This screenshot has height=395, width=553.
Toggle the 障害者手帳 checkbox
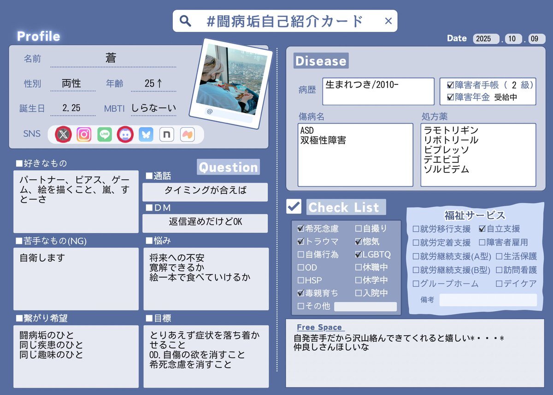tap(451, 85)
